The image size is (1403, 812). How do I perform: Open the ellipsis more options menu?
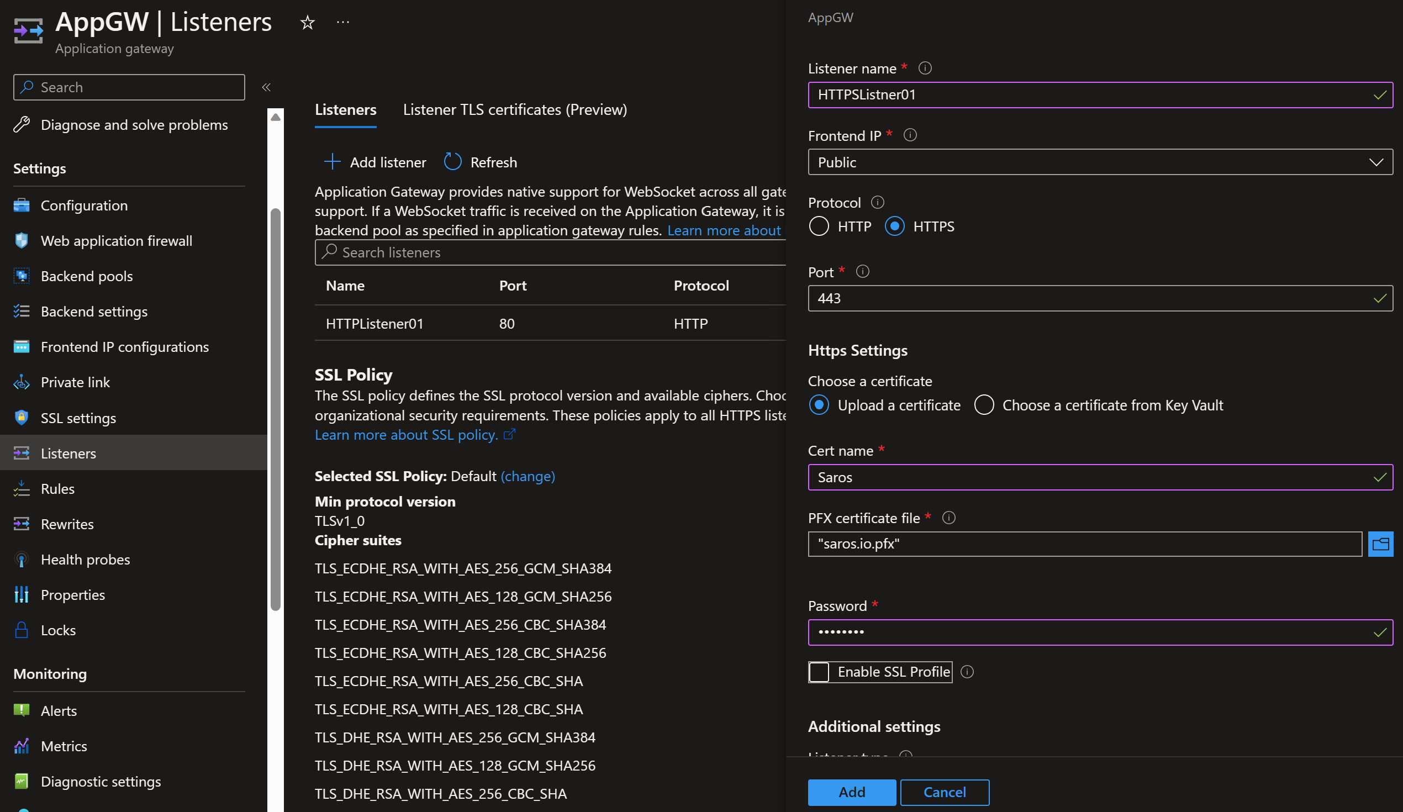(343, 22)
